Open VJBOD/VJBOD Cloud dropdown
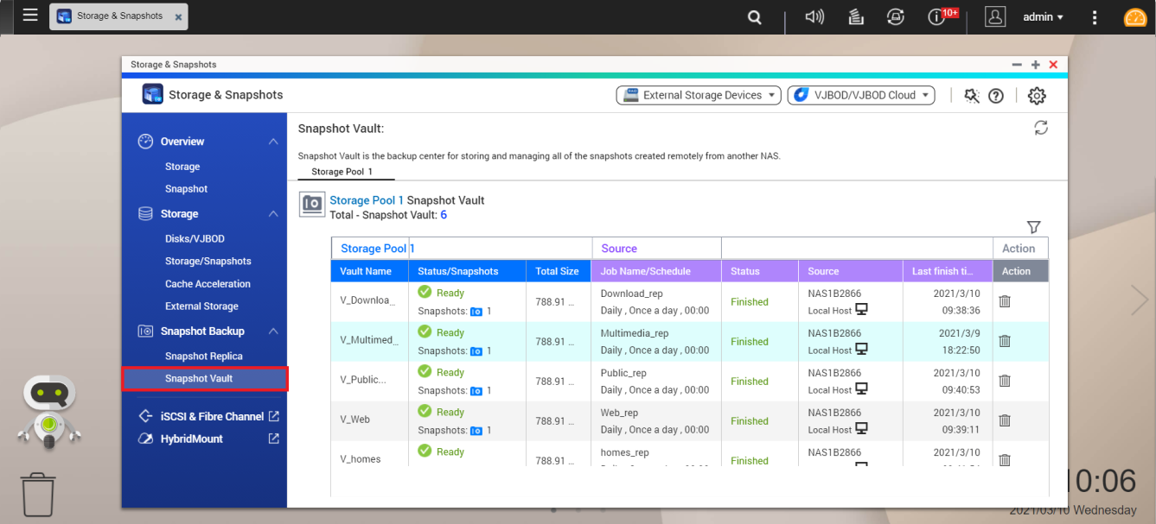 pos(860,96)
